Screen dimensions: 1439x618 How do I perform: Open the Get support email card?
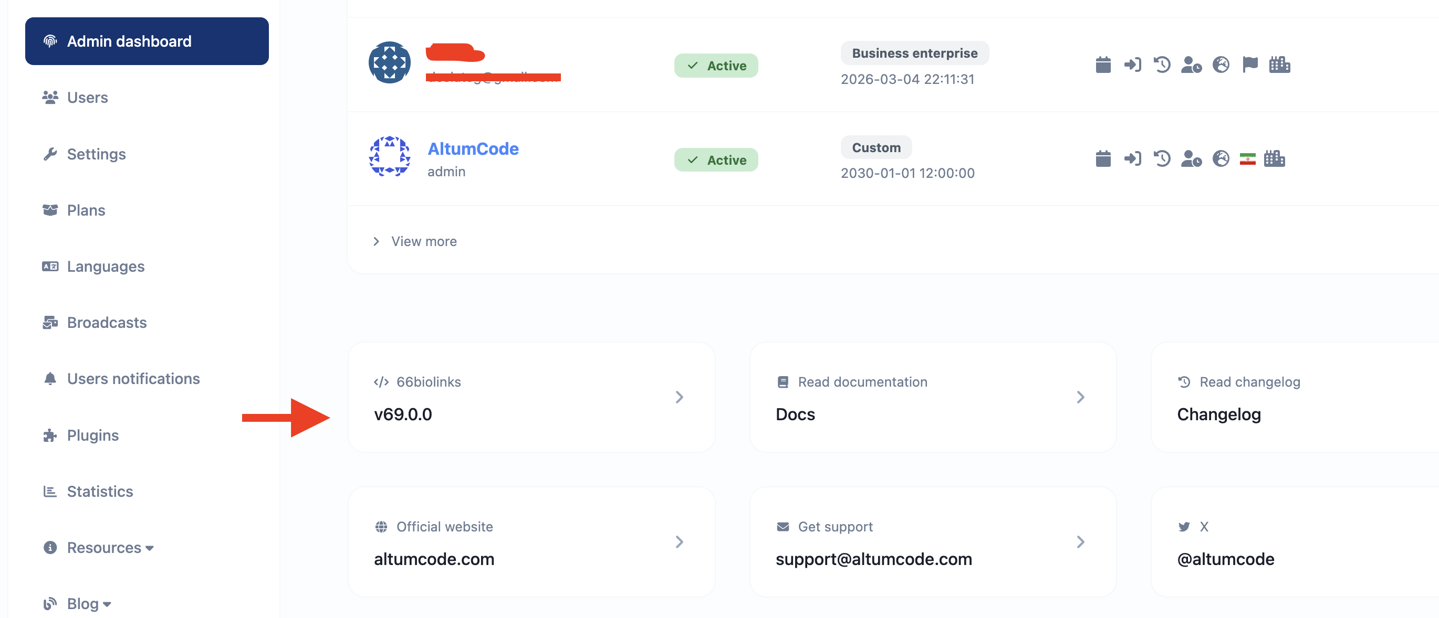coord(933,541)
